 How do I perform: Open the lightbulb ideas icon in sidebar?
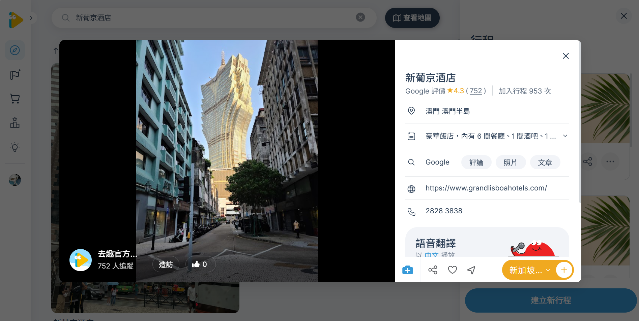click(15, 147)
